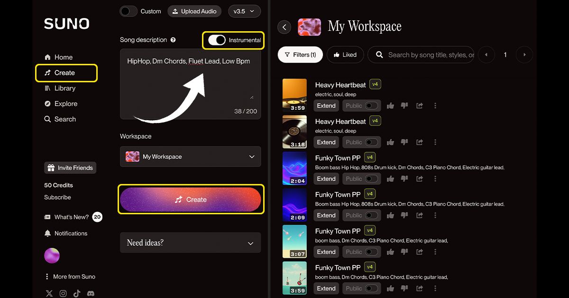
Task: Open the v3.5 model version dropdown
Action: click(244, 11)
